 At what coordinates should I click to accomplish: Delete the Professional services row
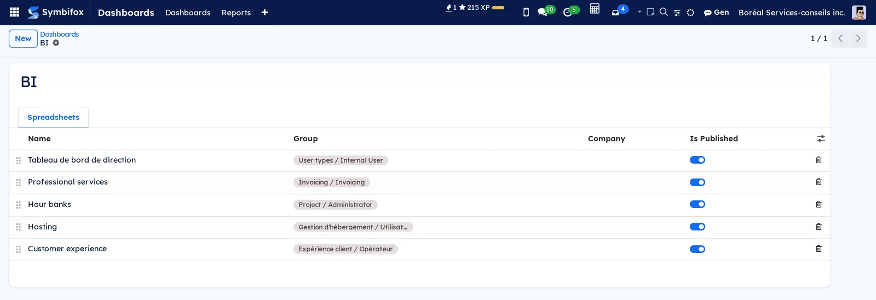coord(819,182)
